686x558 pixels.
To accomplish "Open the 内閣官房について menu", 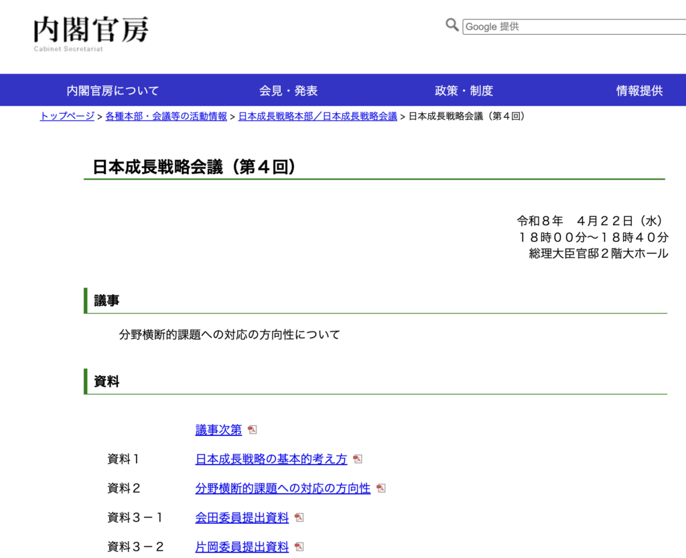I will pyautogui.click(x=113, y=90).
